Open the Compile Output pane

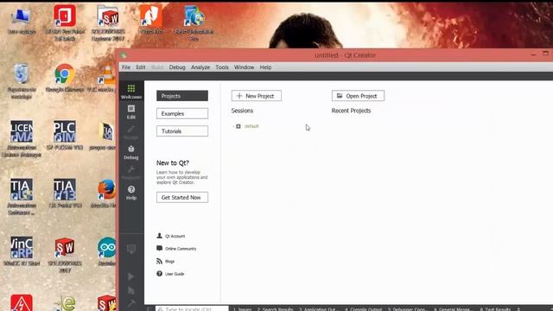click(363, 309)
